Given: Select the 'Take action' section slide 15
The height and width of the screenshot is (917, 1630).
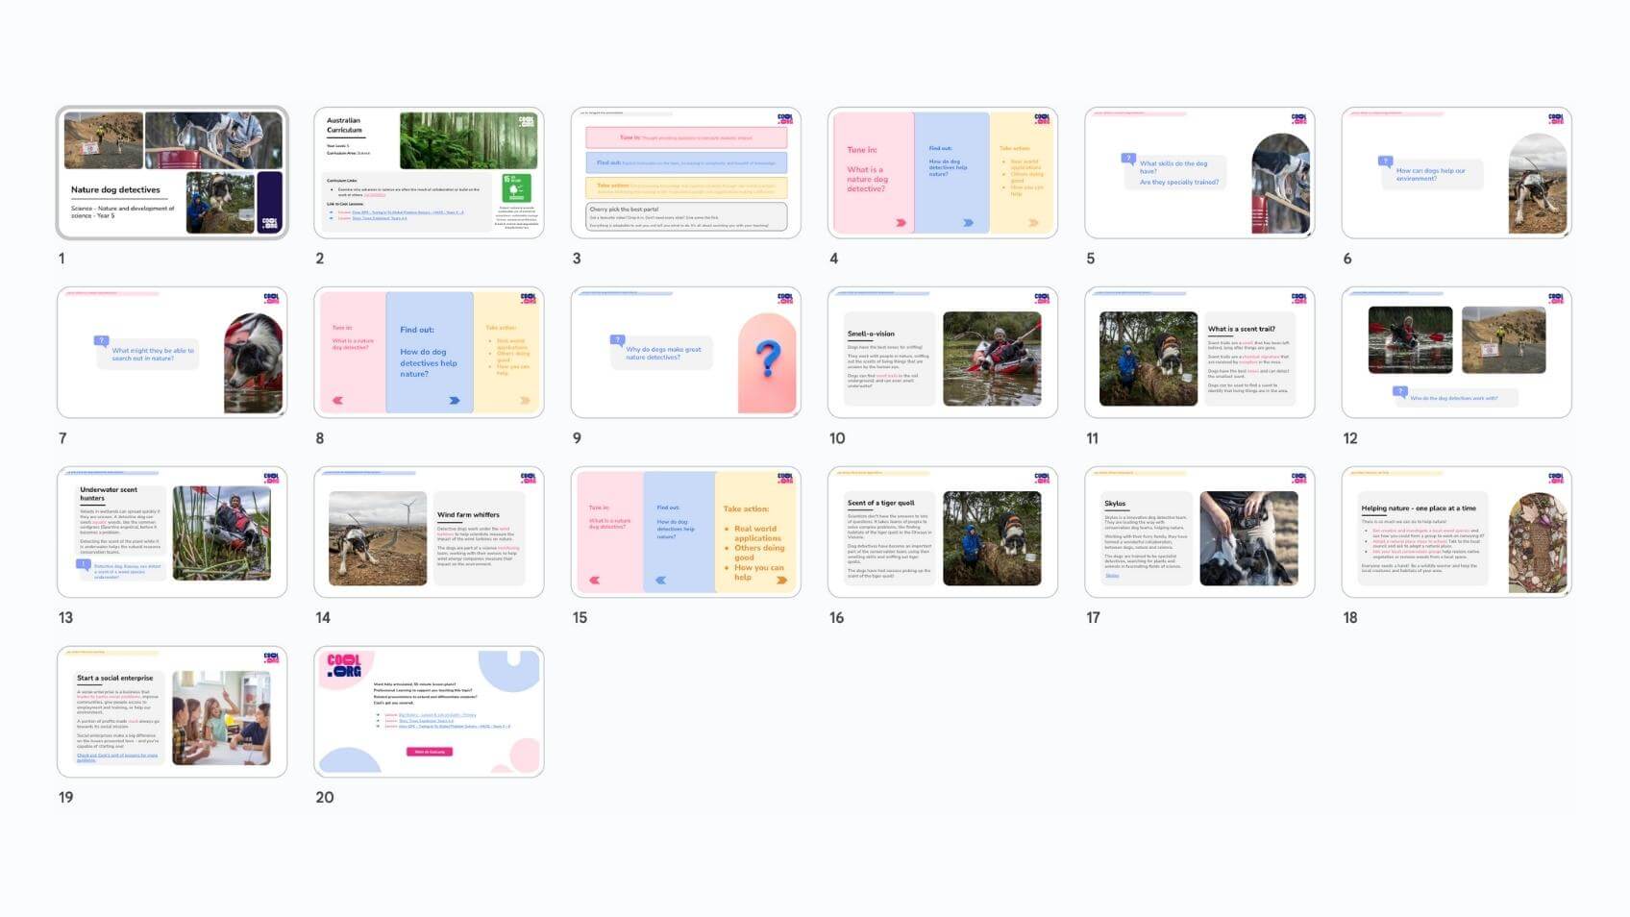Looking at the screenshot, I should coord(685,533).
